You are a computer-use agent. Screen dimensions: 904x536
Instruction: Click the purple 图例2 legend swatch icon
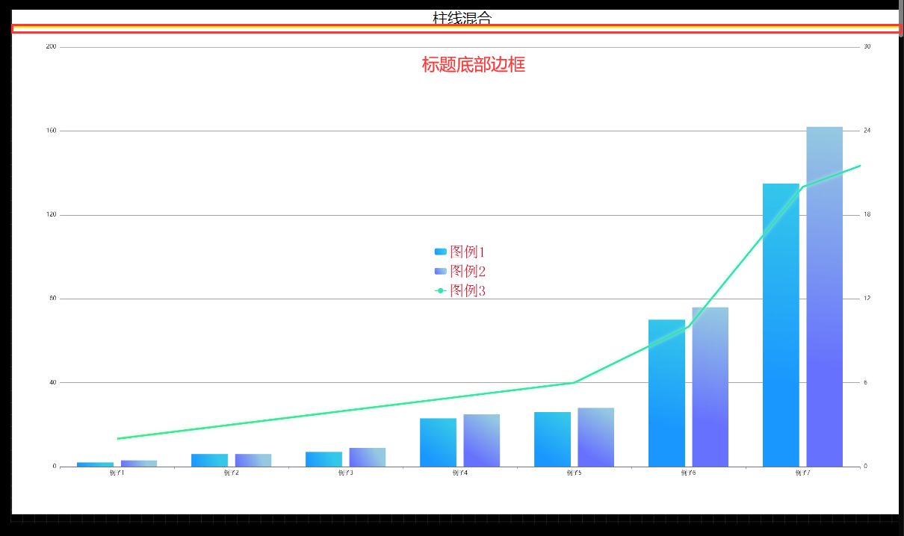point(440,271)
